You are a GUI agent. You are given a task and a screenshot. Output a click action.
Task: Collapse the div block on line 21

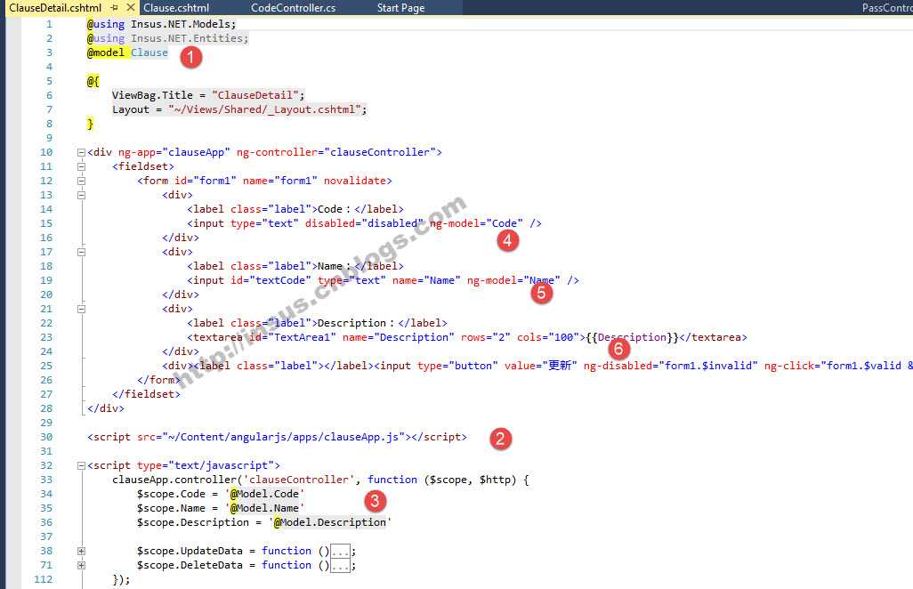click(x=82, y=309)
